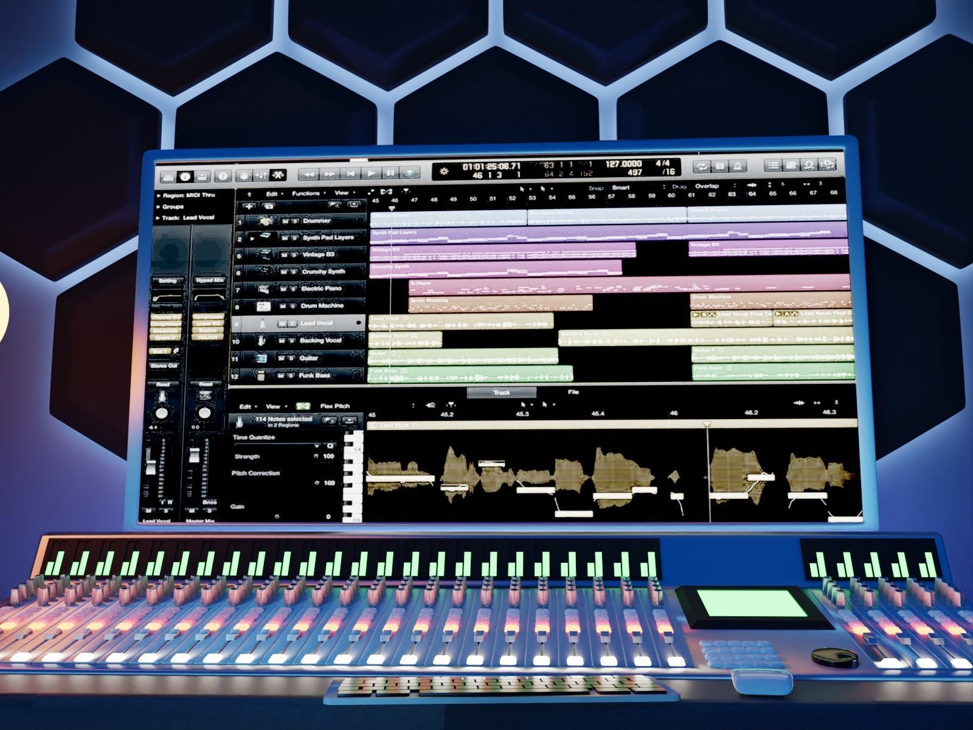Click the Record transport button

coord(410,173)
